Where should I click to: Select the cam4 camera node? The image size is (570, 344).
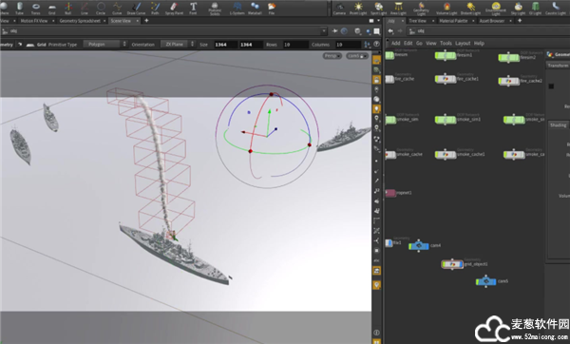pyautogui.click(x=419, y=246)
